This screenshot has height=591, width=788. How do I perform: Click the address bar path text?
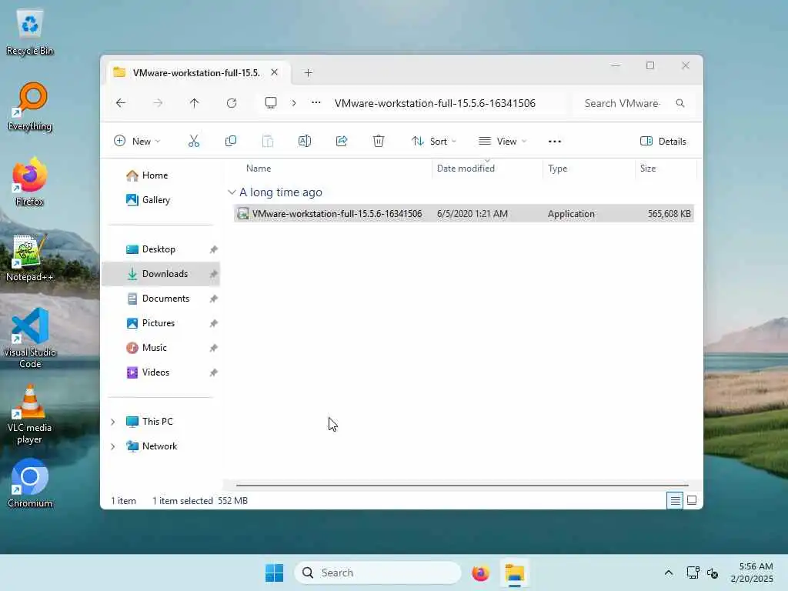[x=436, y=103]
